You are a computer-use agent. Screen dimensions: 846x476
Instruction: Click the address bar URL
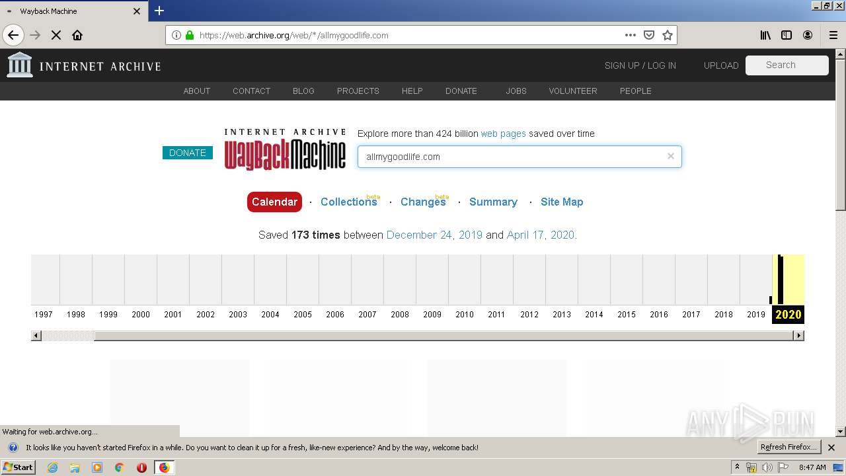[293, 35]
